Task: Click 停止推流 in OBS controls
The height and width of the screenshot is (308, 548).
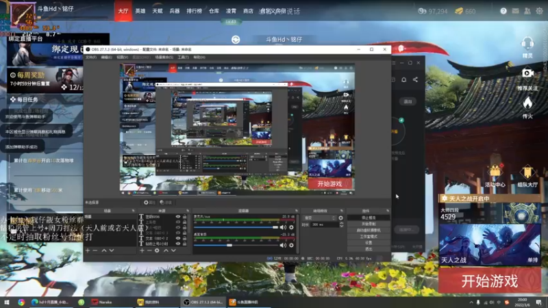Action: (369, 218)
